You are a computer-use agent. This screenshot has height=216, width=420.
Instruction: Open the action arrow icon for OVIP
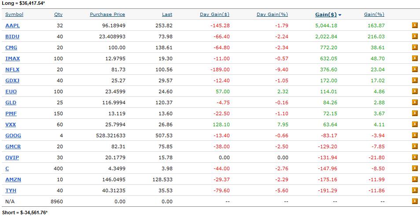415,157
